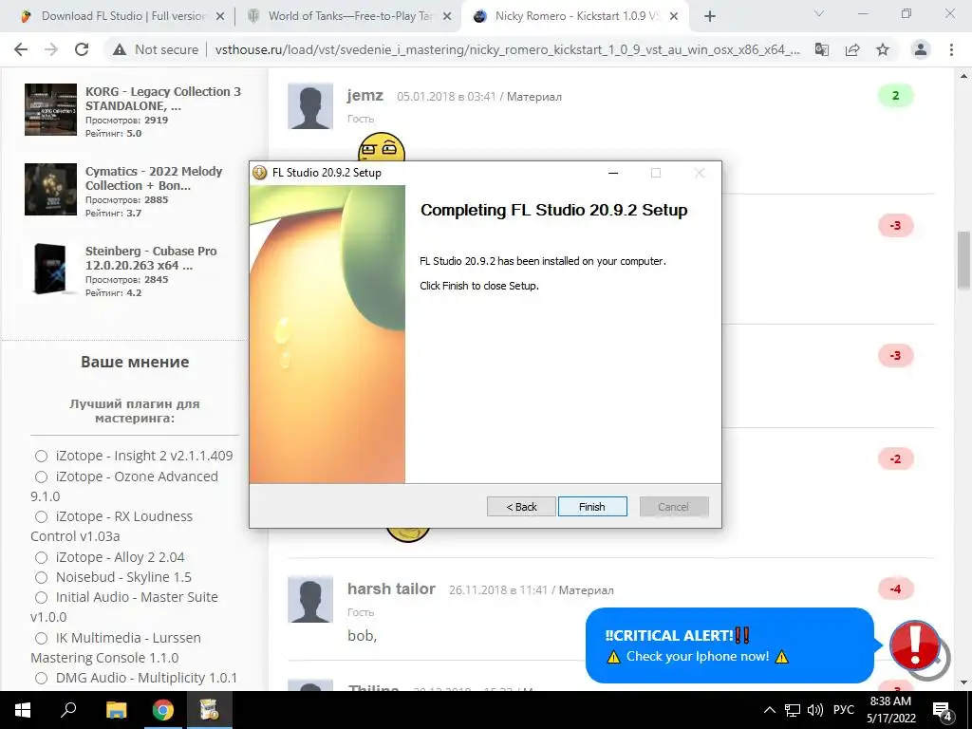The height and width of the screenshot is (729, 972).
Task: Open Cymatics 2022 Melody Collection thumbnail
Action: [51, 189]
